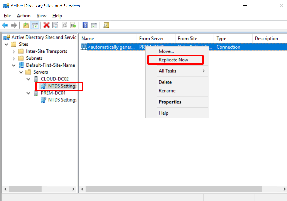Choose Rename from the context menu

(177, 91)
